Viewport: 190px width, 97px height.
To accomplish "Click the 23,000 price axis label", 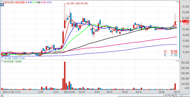I will 185,12.
